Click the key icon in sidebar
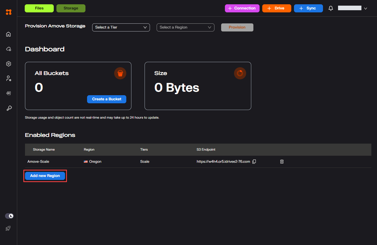The height and width of the screenshot is (245, 377). click(x=9, y=108)
